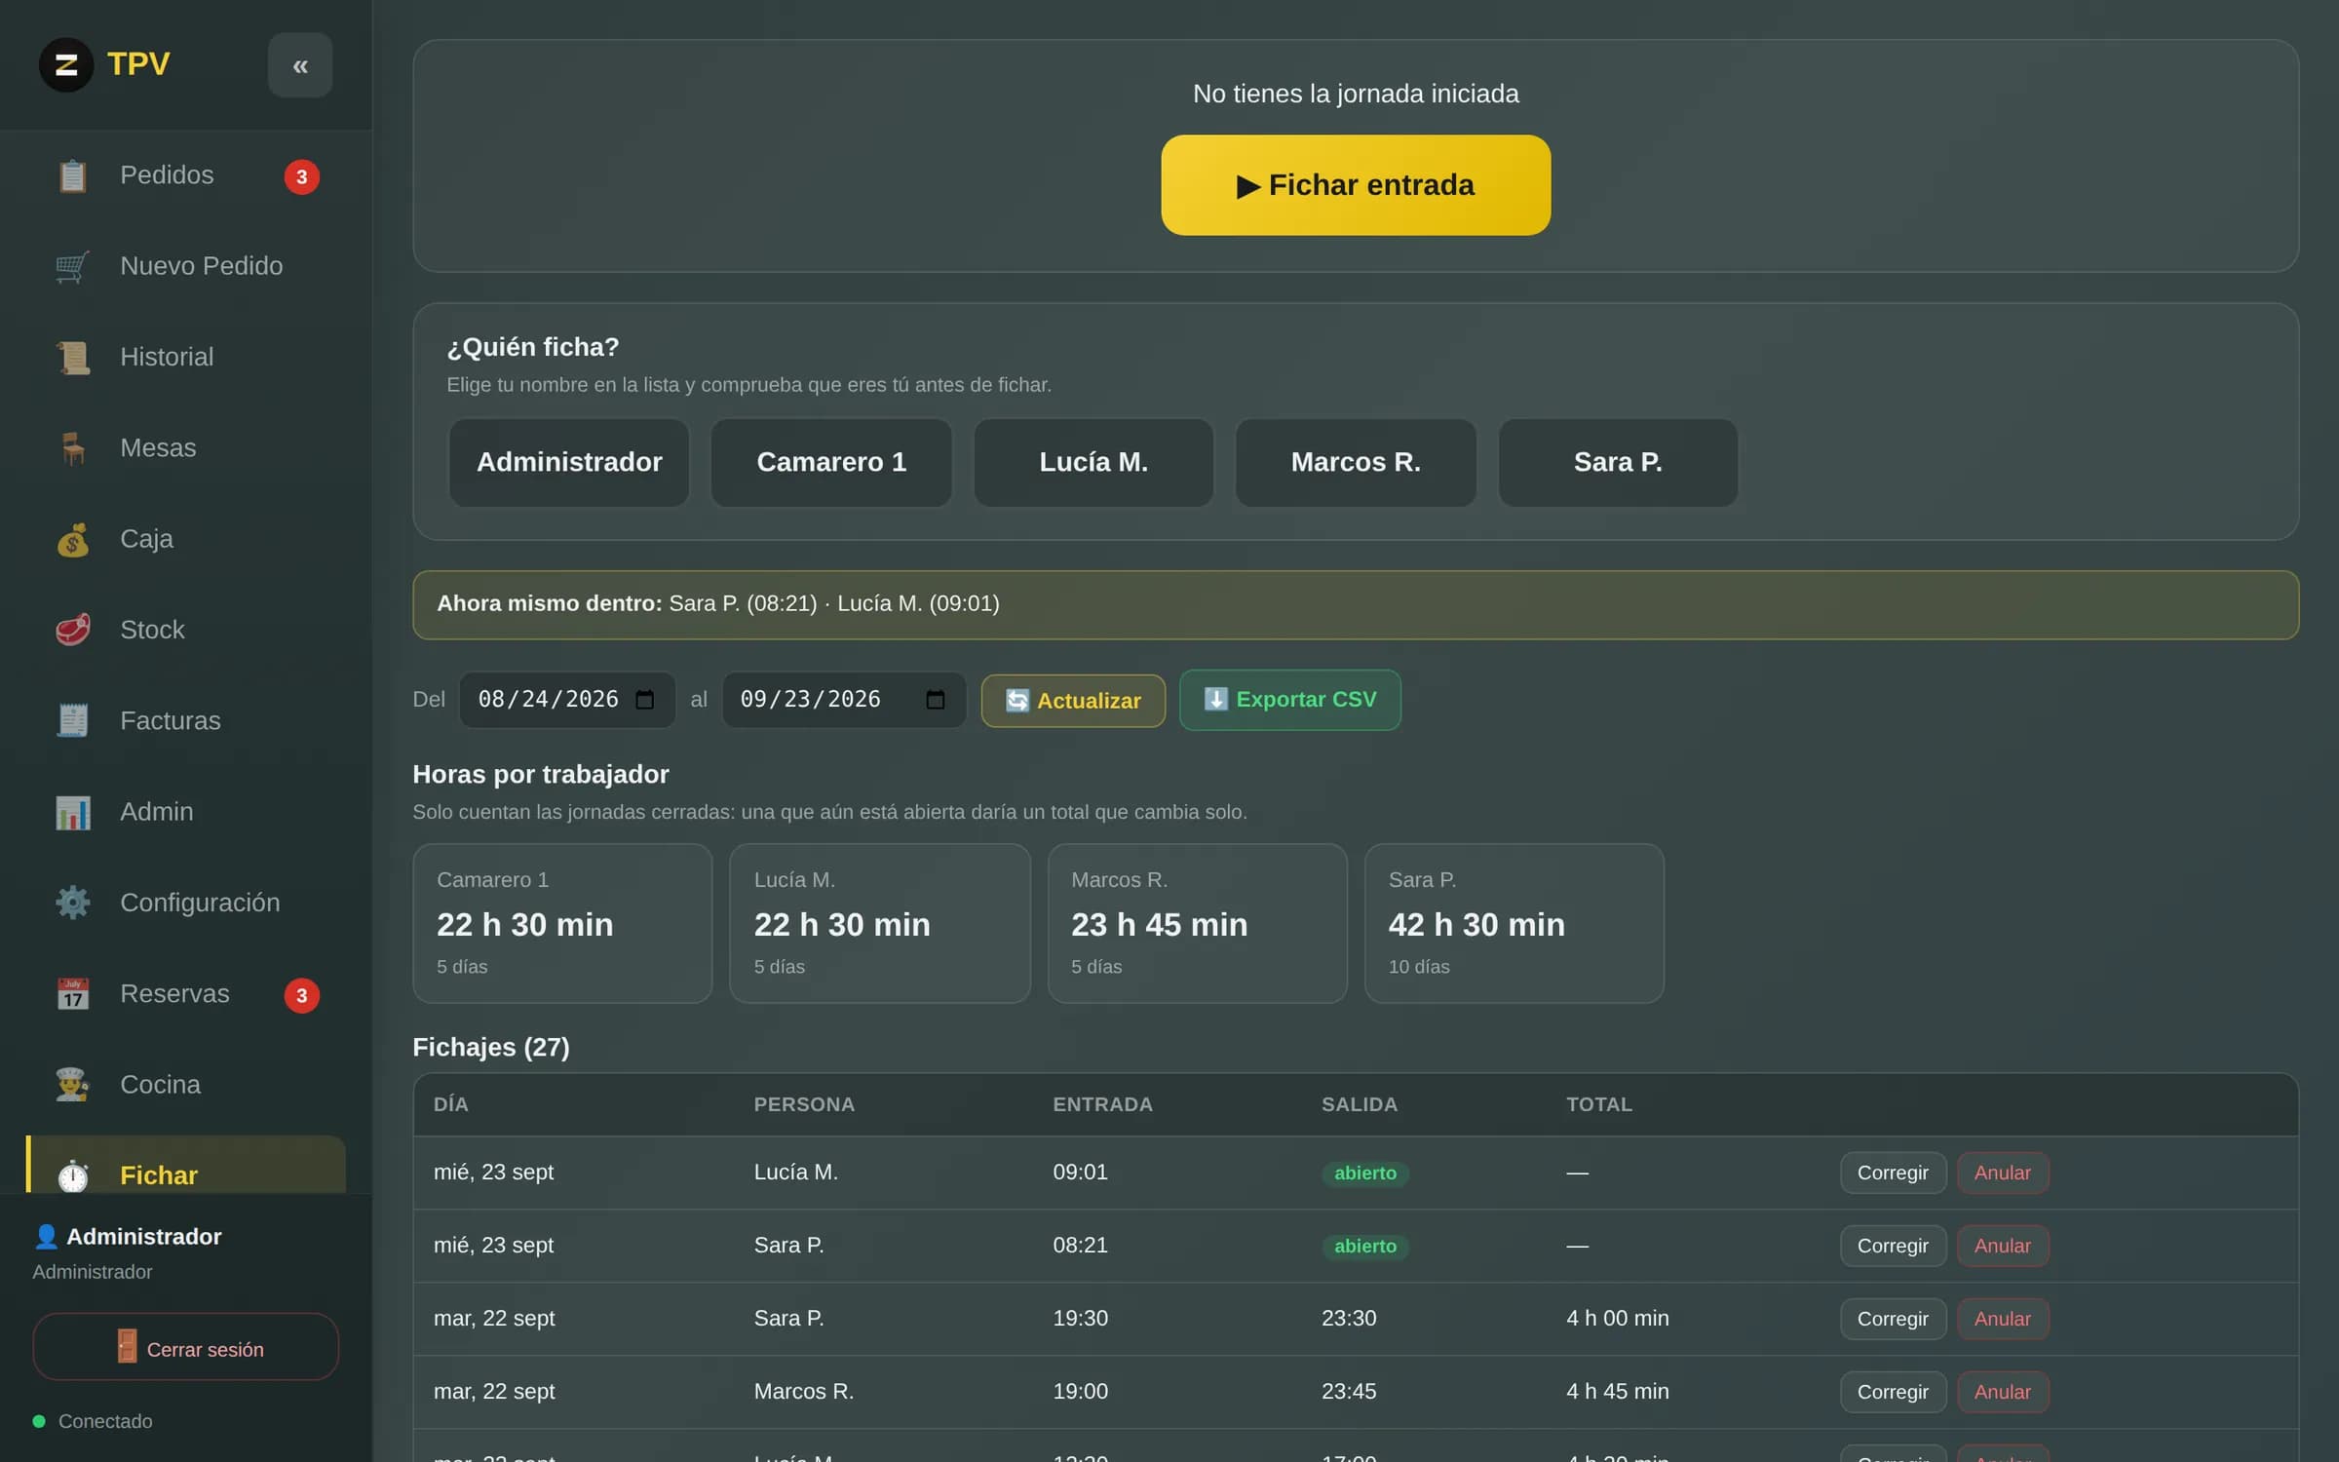Image resolution: width=2339 pixels, height=1462 pixels.
Task: Select Lucía M. as the person clocking in
Action: pyautogui.click(x=1093, y=463)
